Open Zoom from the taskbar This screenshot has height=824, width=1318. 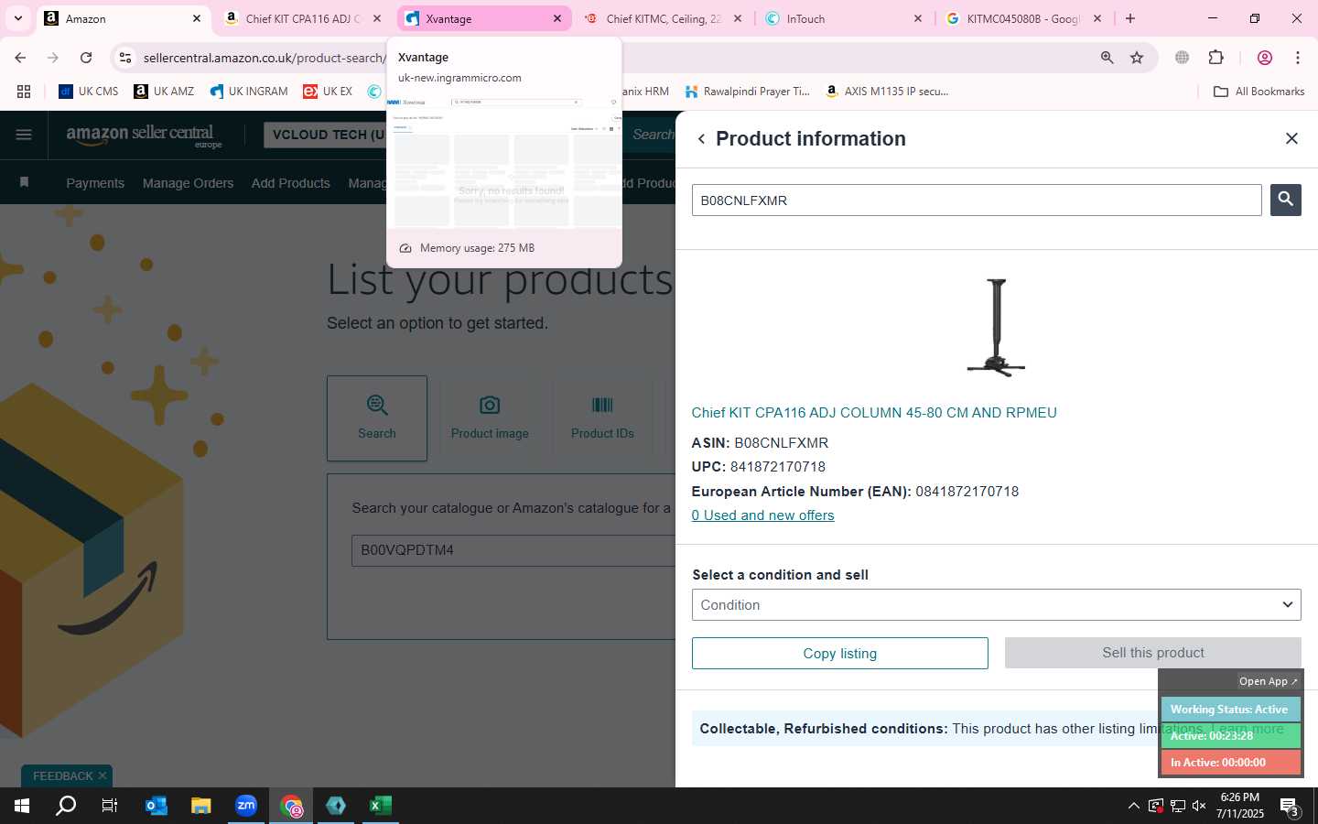coord(246,807)
